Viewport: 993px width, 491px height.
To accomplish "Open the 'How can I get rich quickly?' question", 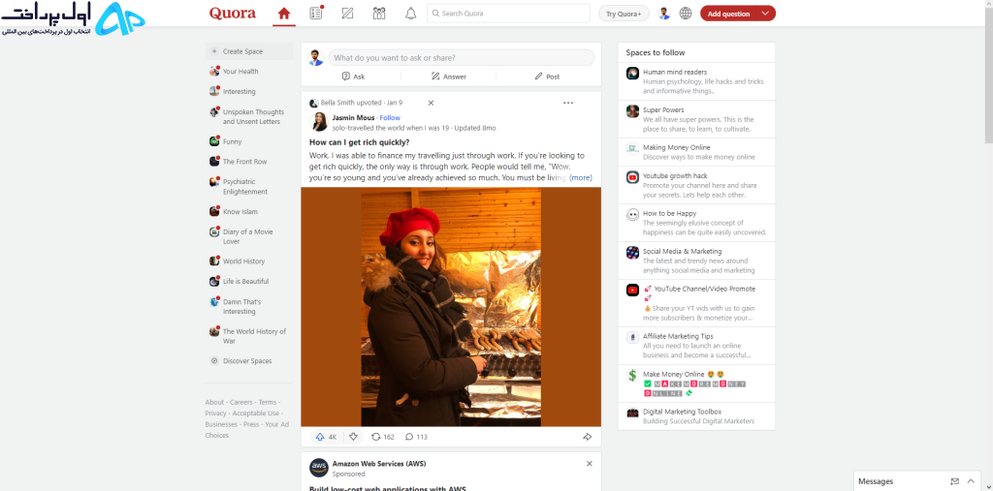I will [x=359, y=142].
